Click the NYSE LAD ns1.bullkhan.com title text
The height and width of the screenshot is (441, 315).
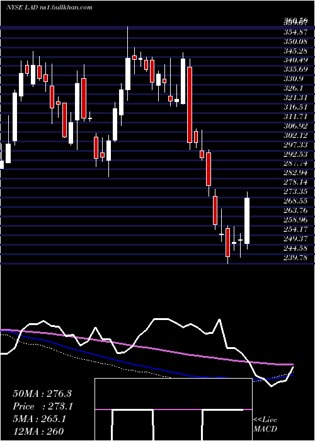pos(49,8)
